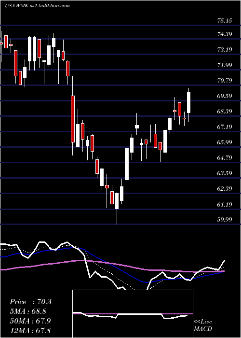
Task: Click the 70.79 price axis label
Action: point(225,80)
